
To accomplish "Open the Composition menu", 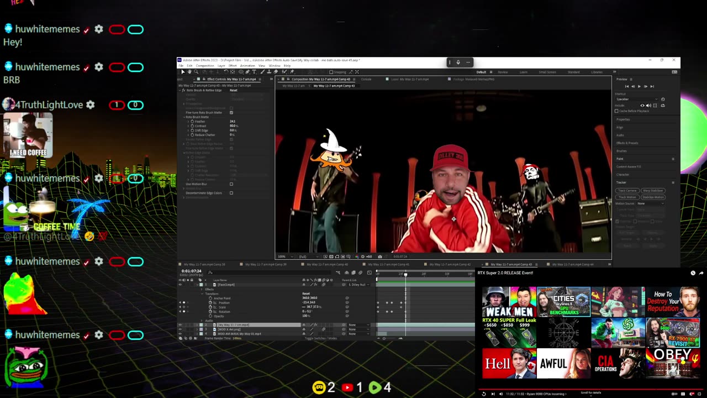I will [205, 66].
